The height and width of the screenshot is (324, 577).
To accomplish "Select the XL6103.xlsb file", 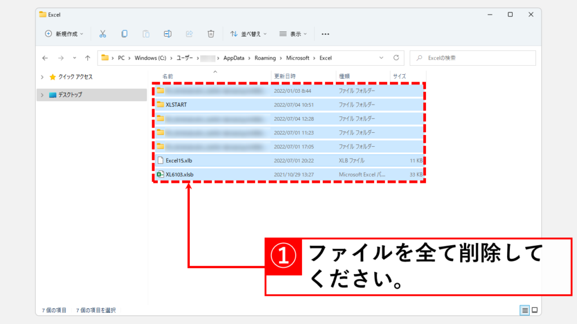I will 179,174.
